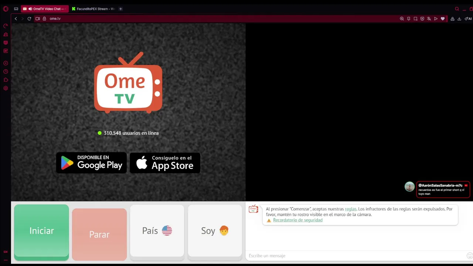
Task: Open the sidebar icon marked with M
Action: [x=6, y=51]
